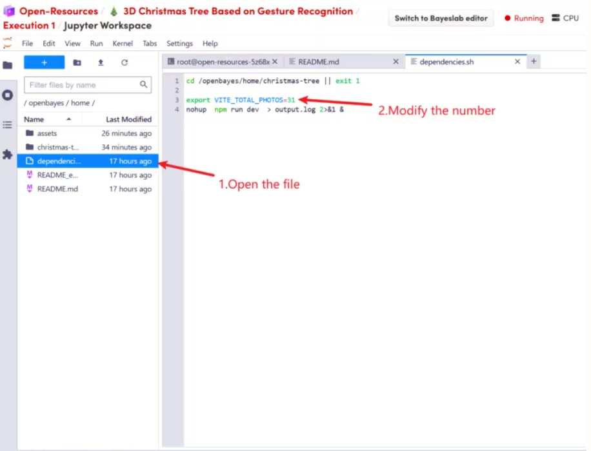Create a new folder with the folder icon
The height and width of the screenshot is (451, 591).
77,62
